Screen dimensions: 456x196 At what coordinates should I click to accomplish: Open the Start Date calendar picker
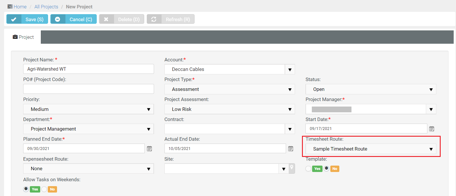click(431, 129)
